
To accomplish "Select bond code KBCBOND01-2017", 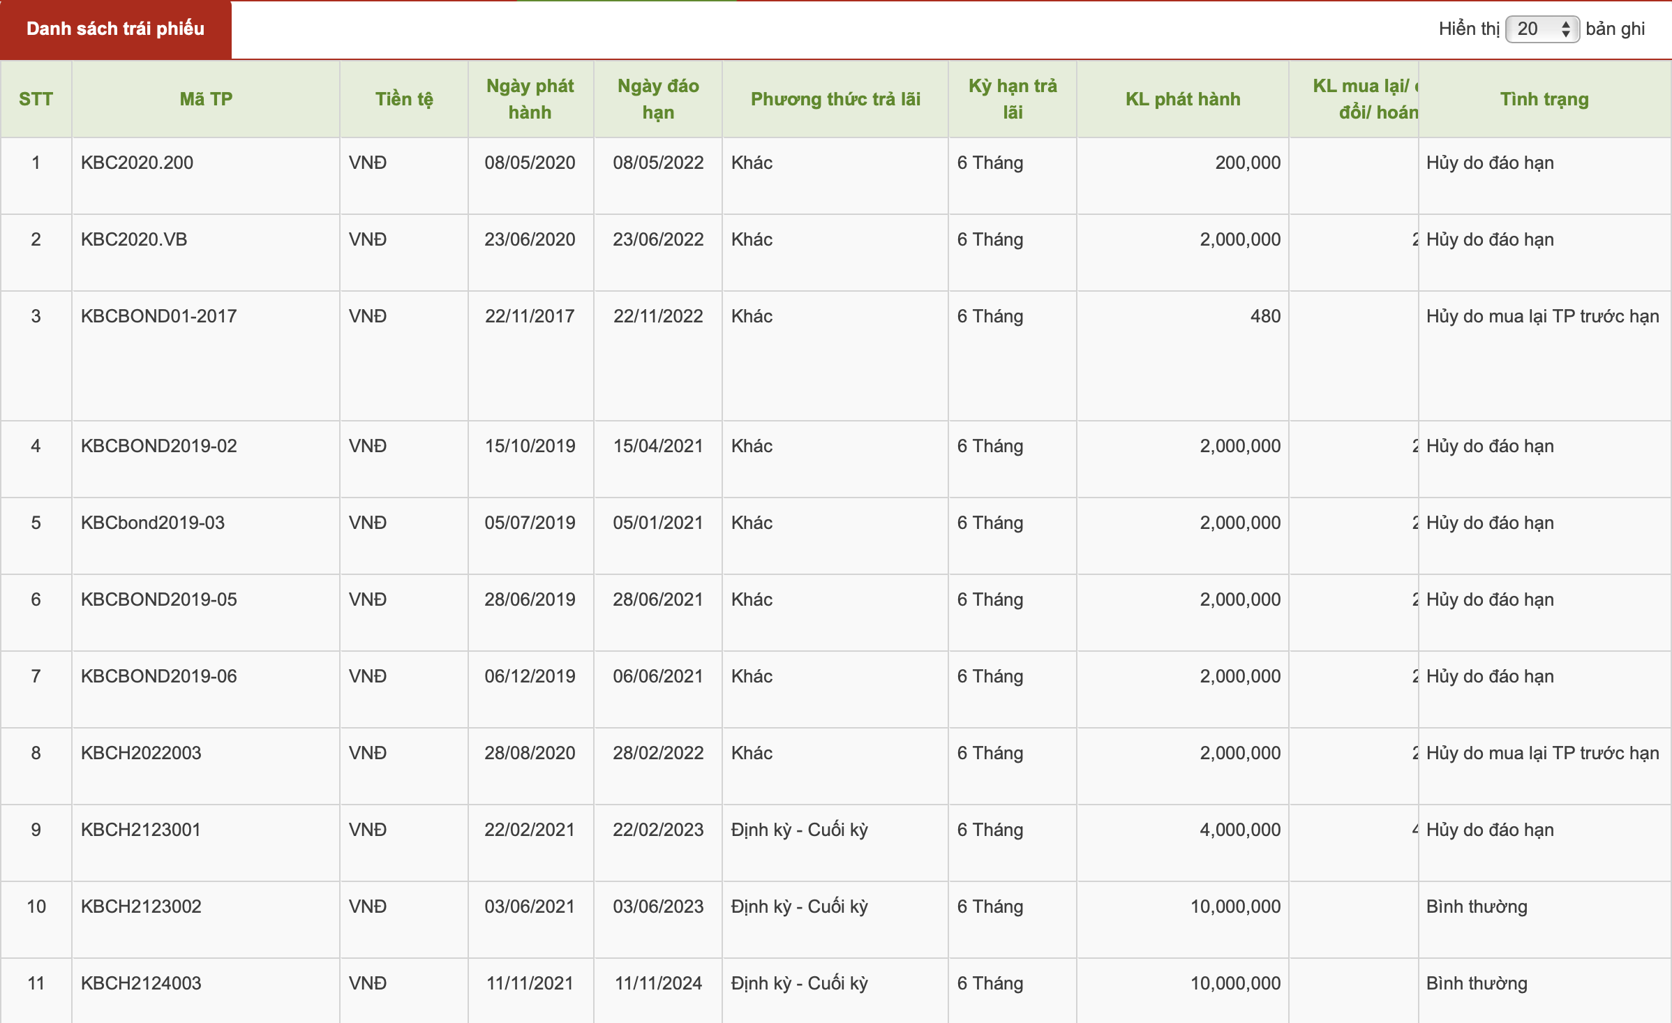I will (158, 316).
